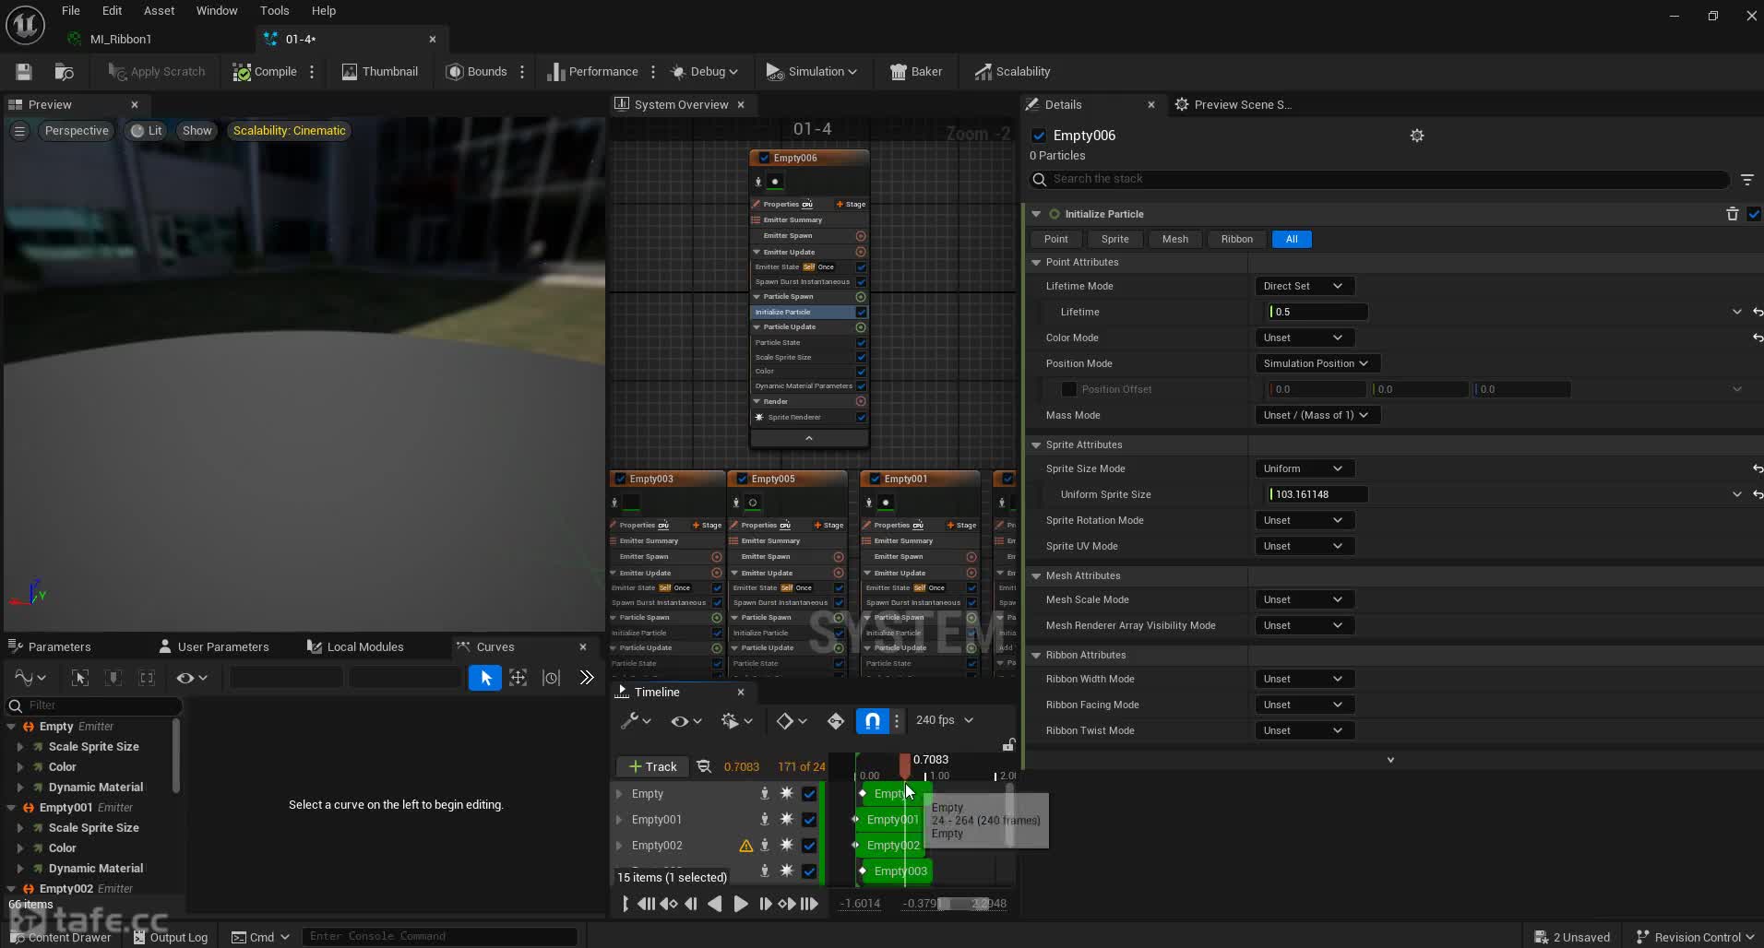Delete the Initialize Particle module
The image size is (1764, 948).
1732,214
